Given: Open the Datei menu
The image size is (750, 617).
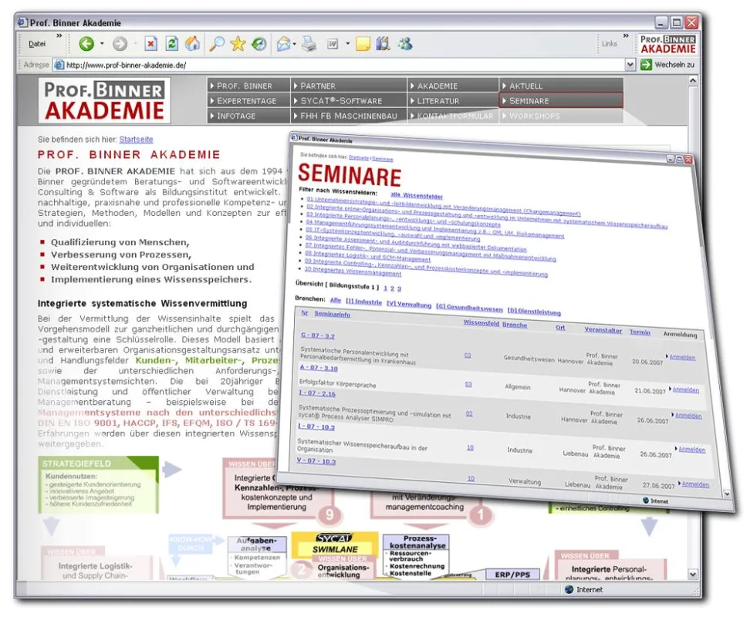Looking at the screenshot, I should 37,44.
